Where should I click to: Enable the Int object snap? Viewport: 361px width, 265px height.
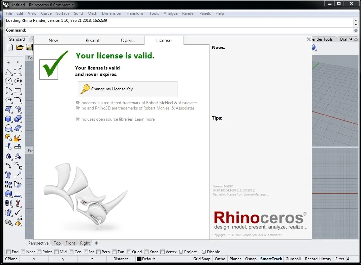[86, 252]
